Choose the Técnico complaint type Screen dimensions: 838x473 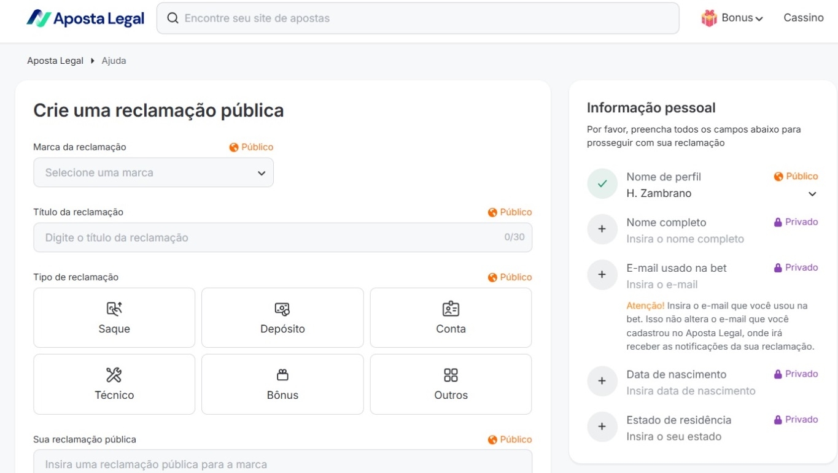[x=114, y=384]
